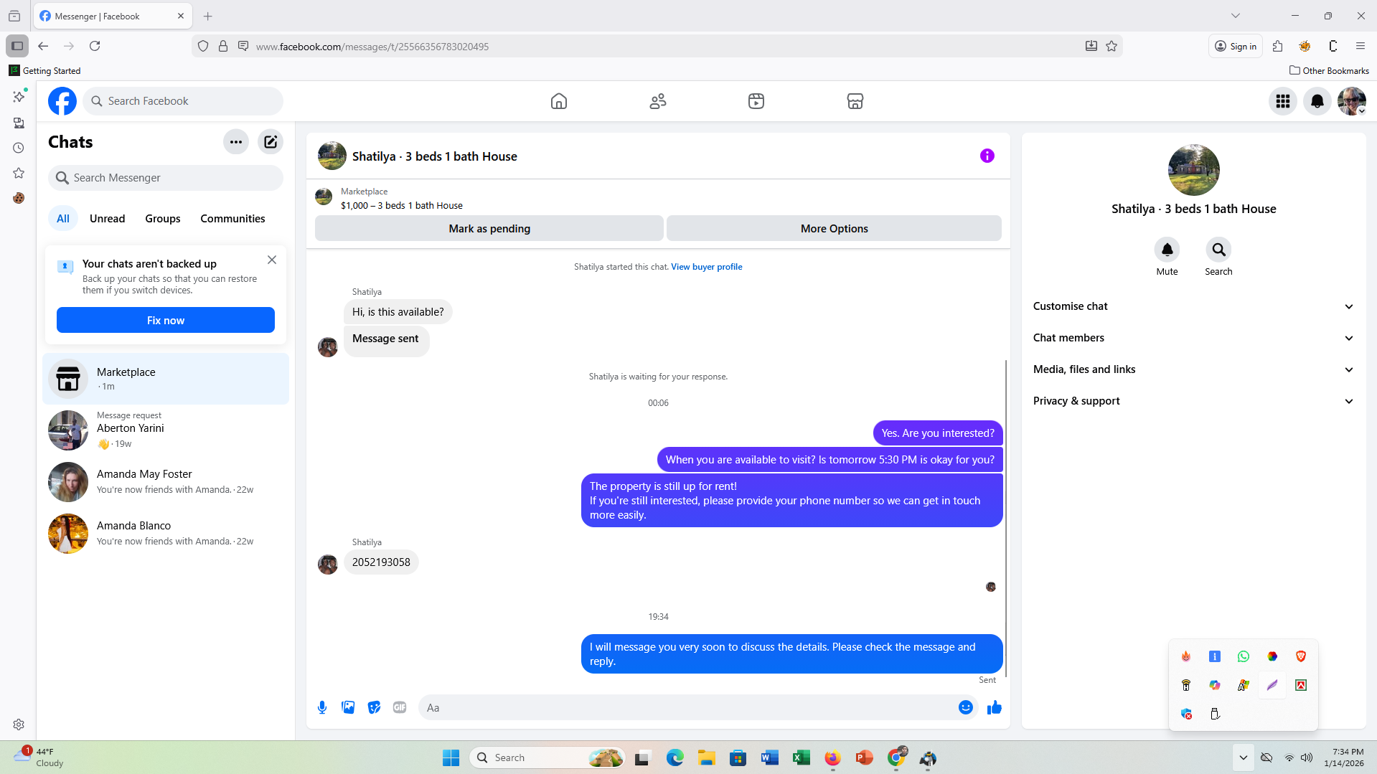This screenshot has height=774, width=1377.
Task: Open Aberton Yarini message request
Action: pyautogui.click(x=166, y=430)
